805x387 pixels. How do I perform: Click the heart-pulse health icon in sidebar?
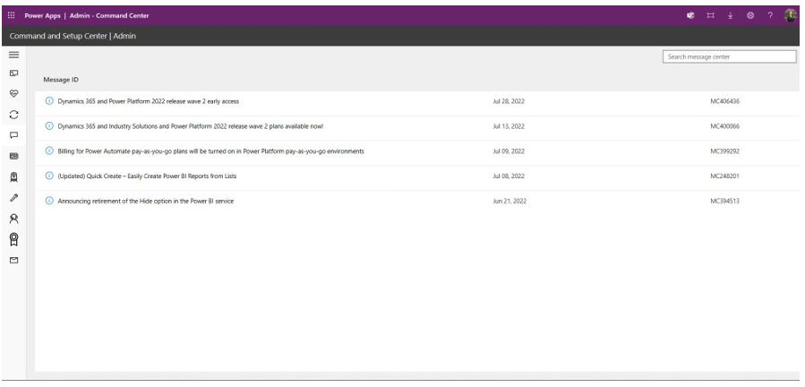[x=13, y=92]
